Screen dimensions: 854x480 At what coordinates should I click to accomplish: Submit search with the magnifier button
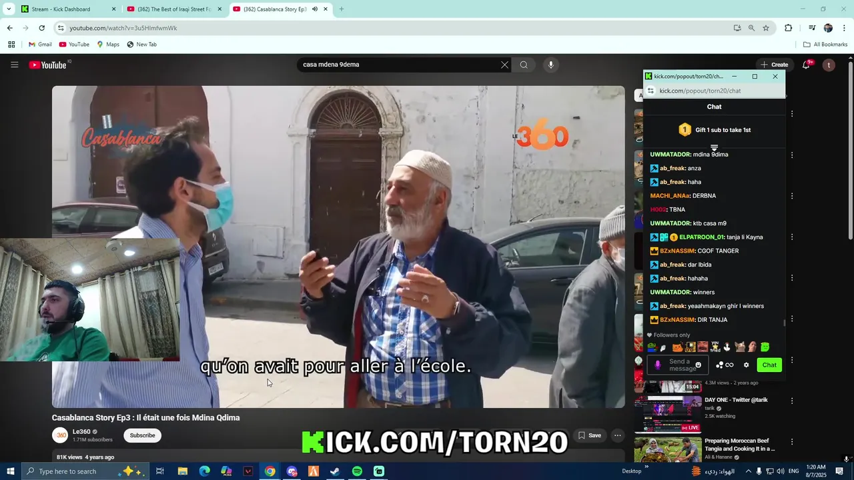(x=524, y=65)
